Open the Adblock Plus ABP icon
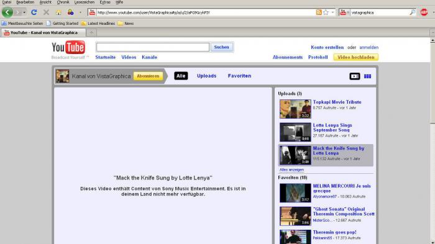435x244 pixels. [x=424, y=12]
